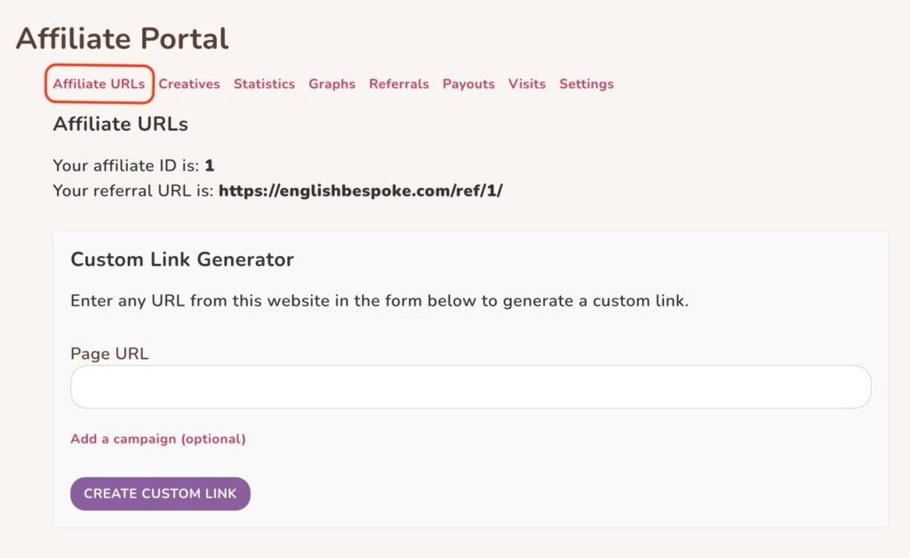Focus the Page URL input field

pos(470,387)
